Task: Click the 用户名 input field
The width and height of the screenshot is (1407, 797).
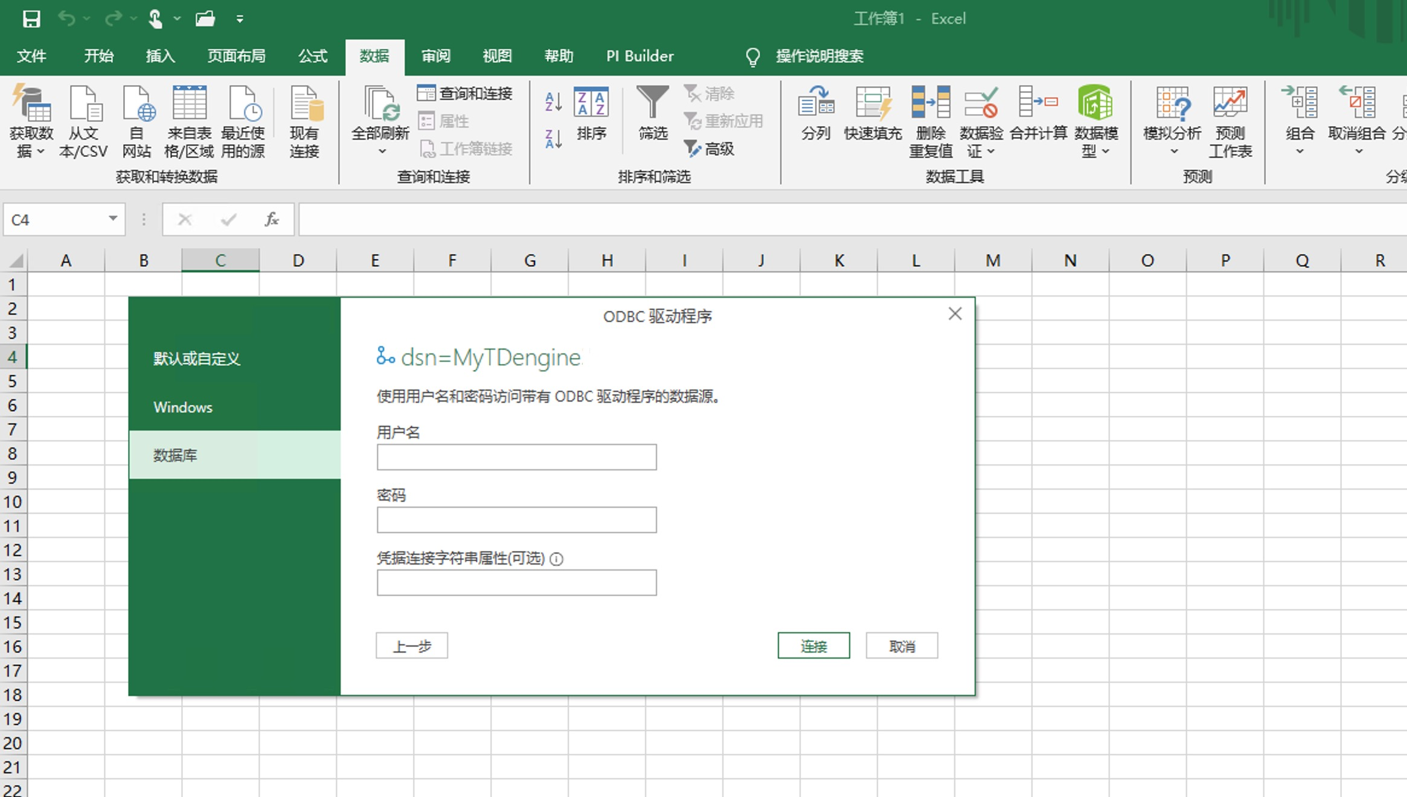Action: coord(516,457)
